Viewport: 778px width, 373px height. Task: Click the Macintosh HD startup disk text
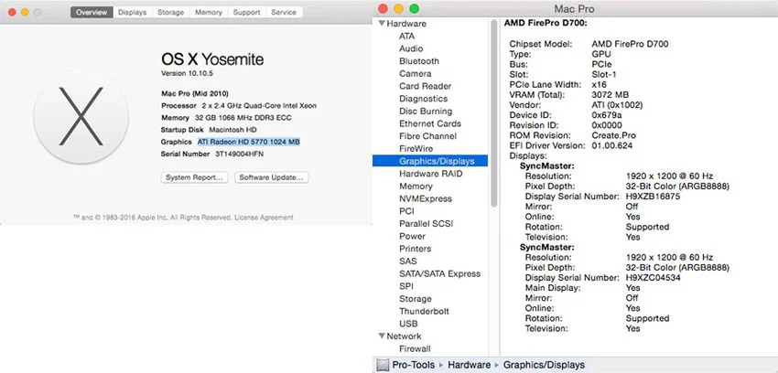232,130
